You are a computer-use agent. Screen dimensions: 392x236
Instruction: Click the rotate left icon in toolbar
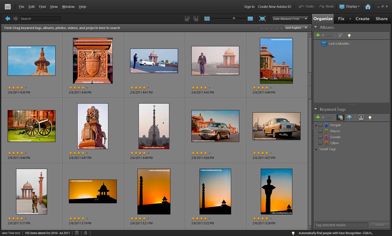click(187, 19)
